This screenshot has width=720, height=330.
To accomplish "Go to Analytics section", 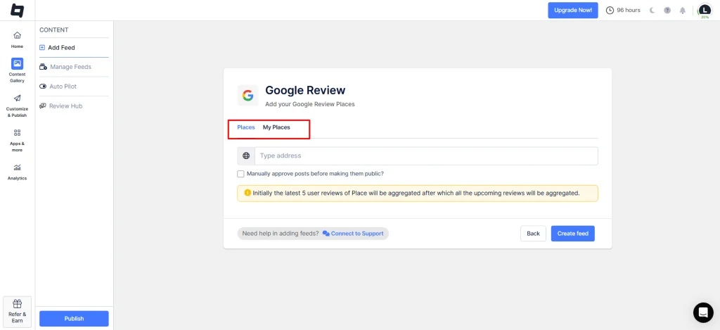I will tap(17, 167).
